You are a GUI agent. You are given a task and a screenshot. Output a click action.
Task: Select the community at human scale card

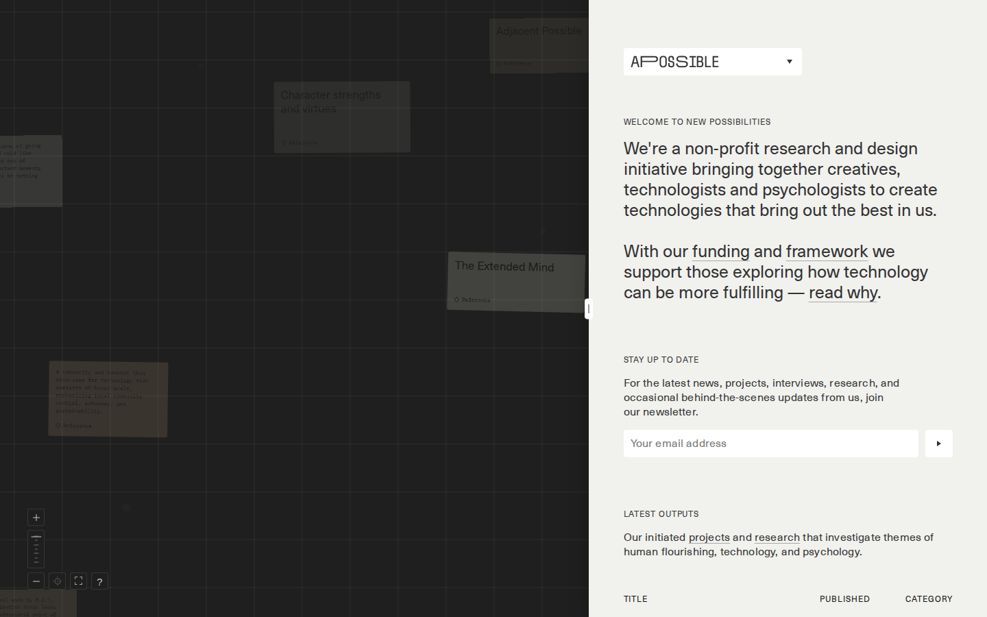click(x=108, y=399)
